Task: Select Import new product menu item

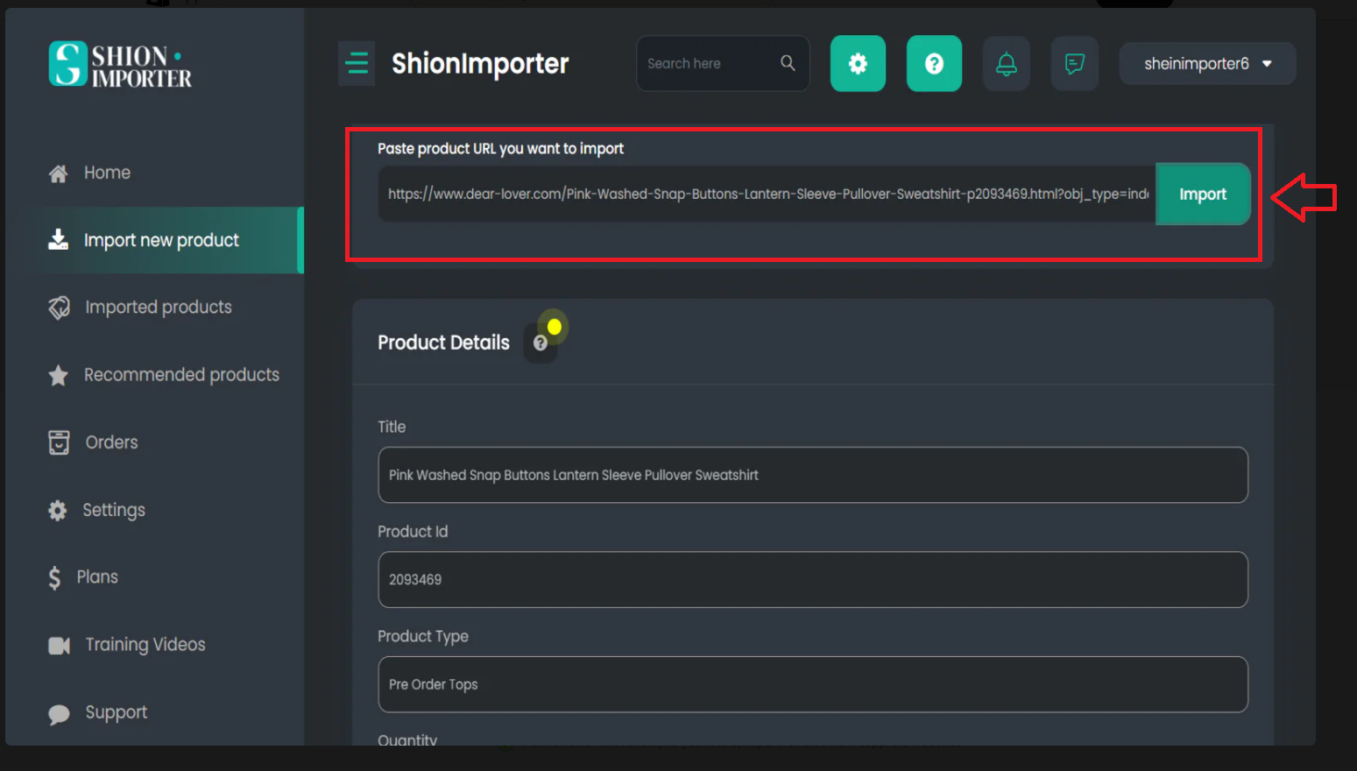Action: (161, 240)
